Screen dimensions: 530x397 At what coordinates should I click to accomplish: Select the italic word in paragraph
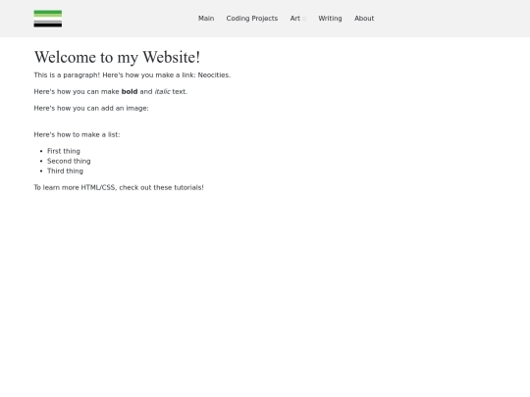(162, 91)
